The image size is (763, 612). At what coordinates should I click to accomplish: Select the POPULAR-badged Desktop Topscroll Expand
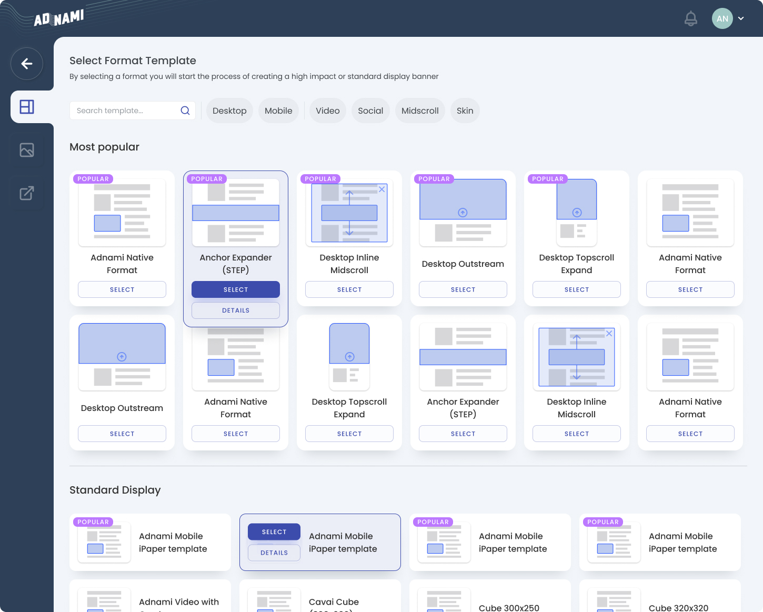coord(577,289)
